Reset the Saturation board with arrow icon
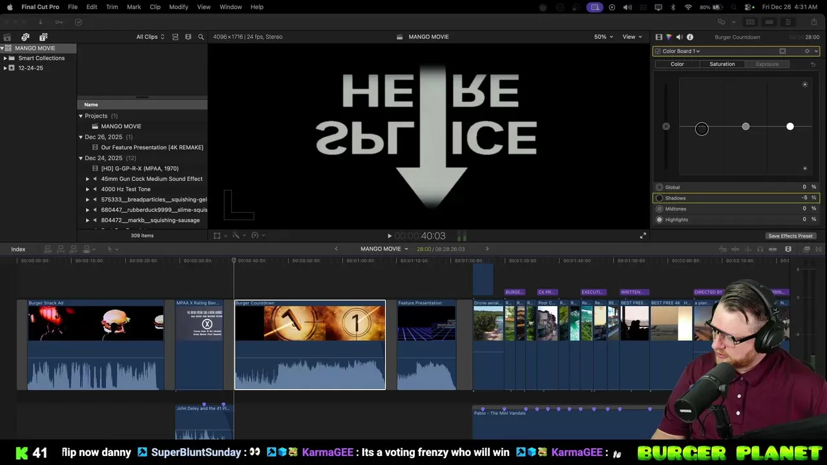Image resolution: width=827 pixels, height=465 pixels. coord(813,64)
